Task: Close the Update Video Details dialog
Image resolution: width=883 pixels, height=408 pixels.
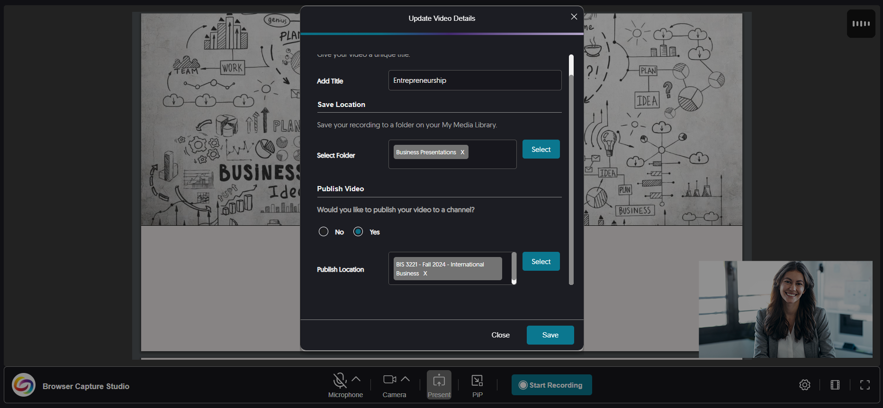Action: pyautogui.click(x=574, y=17)
